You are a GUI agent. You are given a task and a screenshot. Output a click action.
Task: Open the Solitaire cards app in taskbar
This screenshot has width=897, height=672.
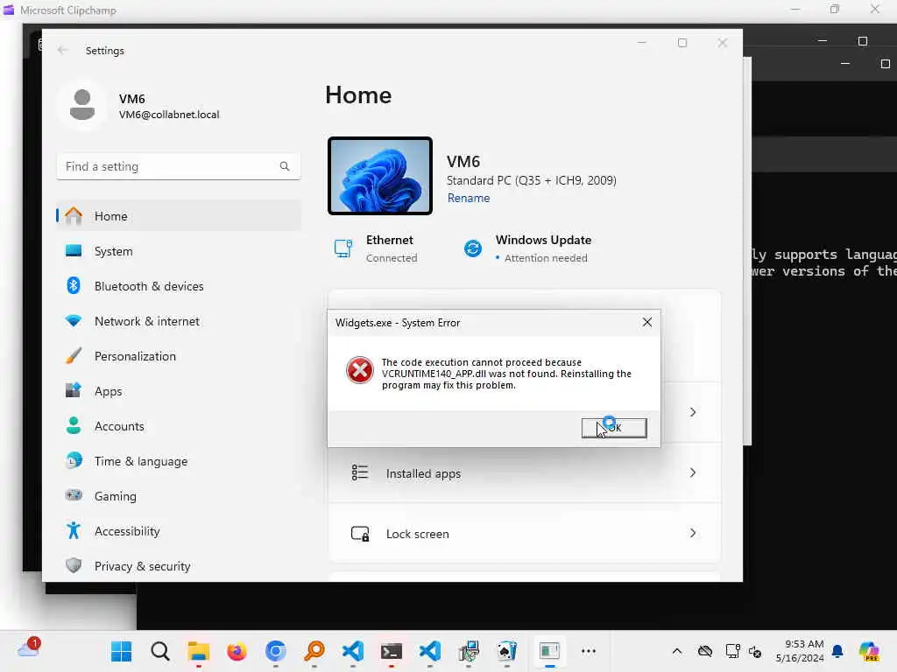point(507,651)
